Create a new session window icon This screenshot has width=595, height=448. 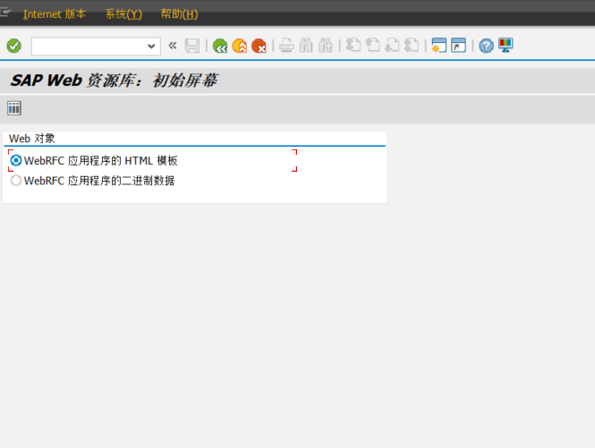click(439, 46)
